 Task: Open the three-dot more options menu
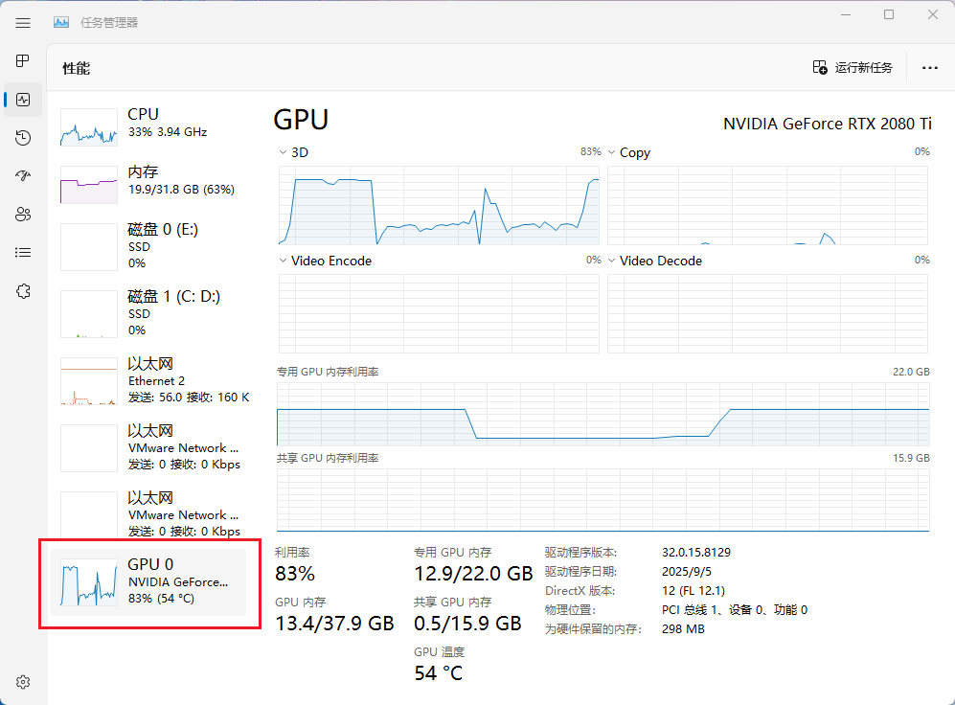point(929,68)
